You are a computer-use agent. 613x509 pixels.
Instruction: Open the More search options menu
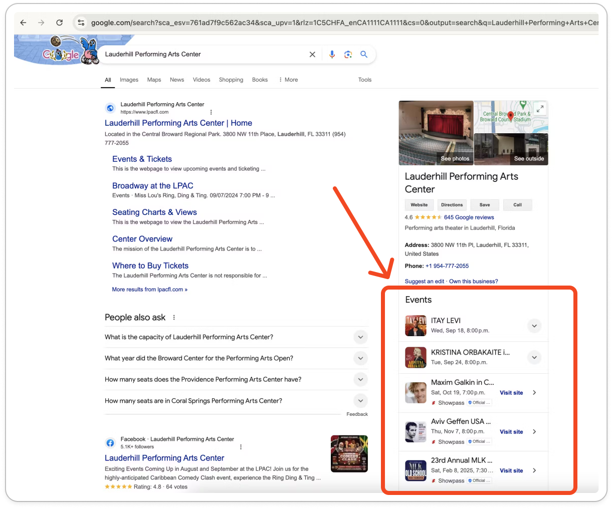click(288, 80)
